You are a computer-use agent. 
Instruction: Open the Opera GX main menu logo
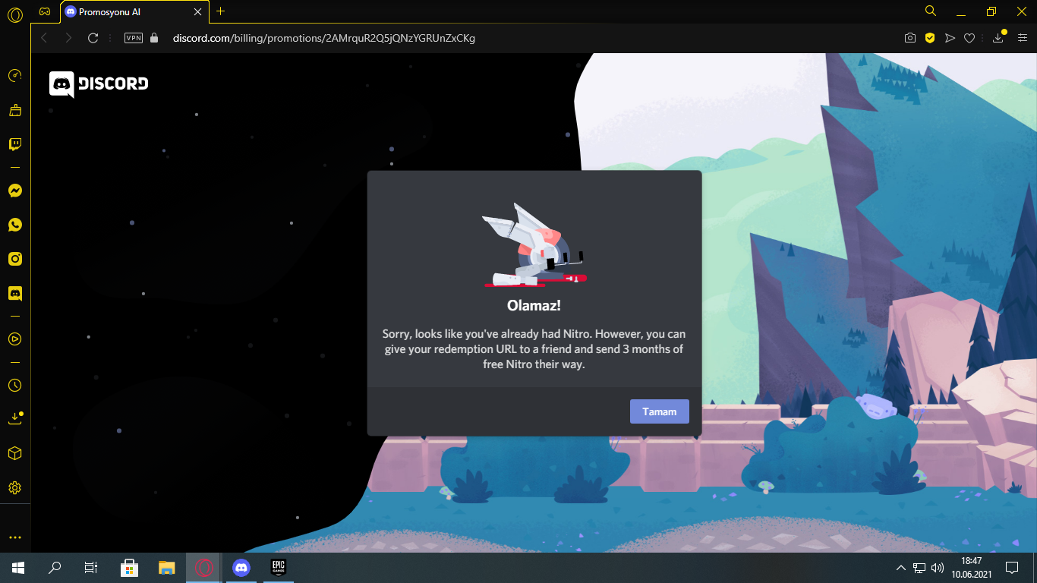(x=14, y=14)
